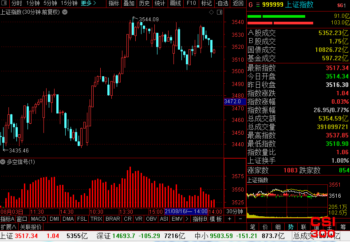
Task: Apply the EMV indicator
Action: (x=177, y=219)
